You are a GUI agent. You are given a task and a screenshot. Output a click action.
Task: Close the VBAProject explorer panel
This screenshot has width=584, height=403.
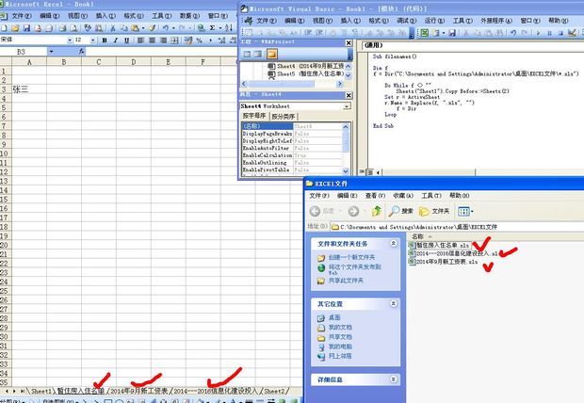[x=349, y=42]
